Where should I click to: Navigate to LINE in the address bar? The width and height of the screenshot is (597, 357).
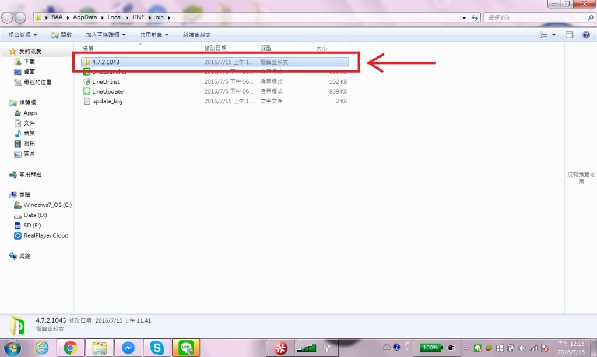[x=138, y=17]
